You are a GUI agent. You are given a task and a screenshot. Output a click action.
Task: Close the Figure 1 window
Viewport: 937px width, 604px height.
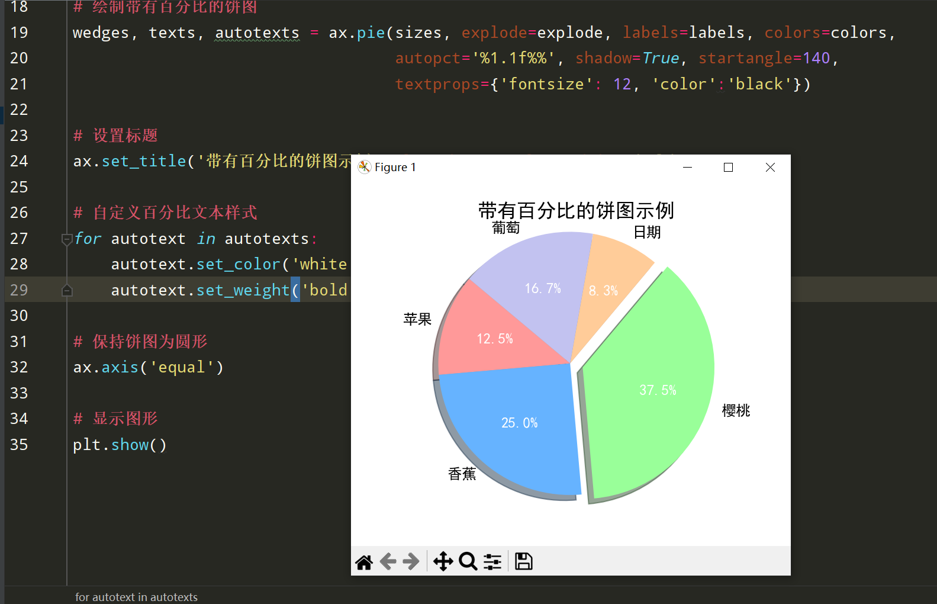(770, 168)
